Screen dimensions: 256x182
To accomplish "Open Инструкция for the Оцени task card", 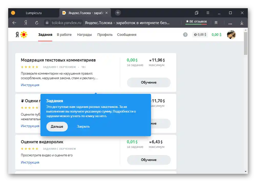I will coord(30,126).
